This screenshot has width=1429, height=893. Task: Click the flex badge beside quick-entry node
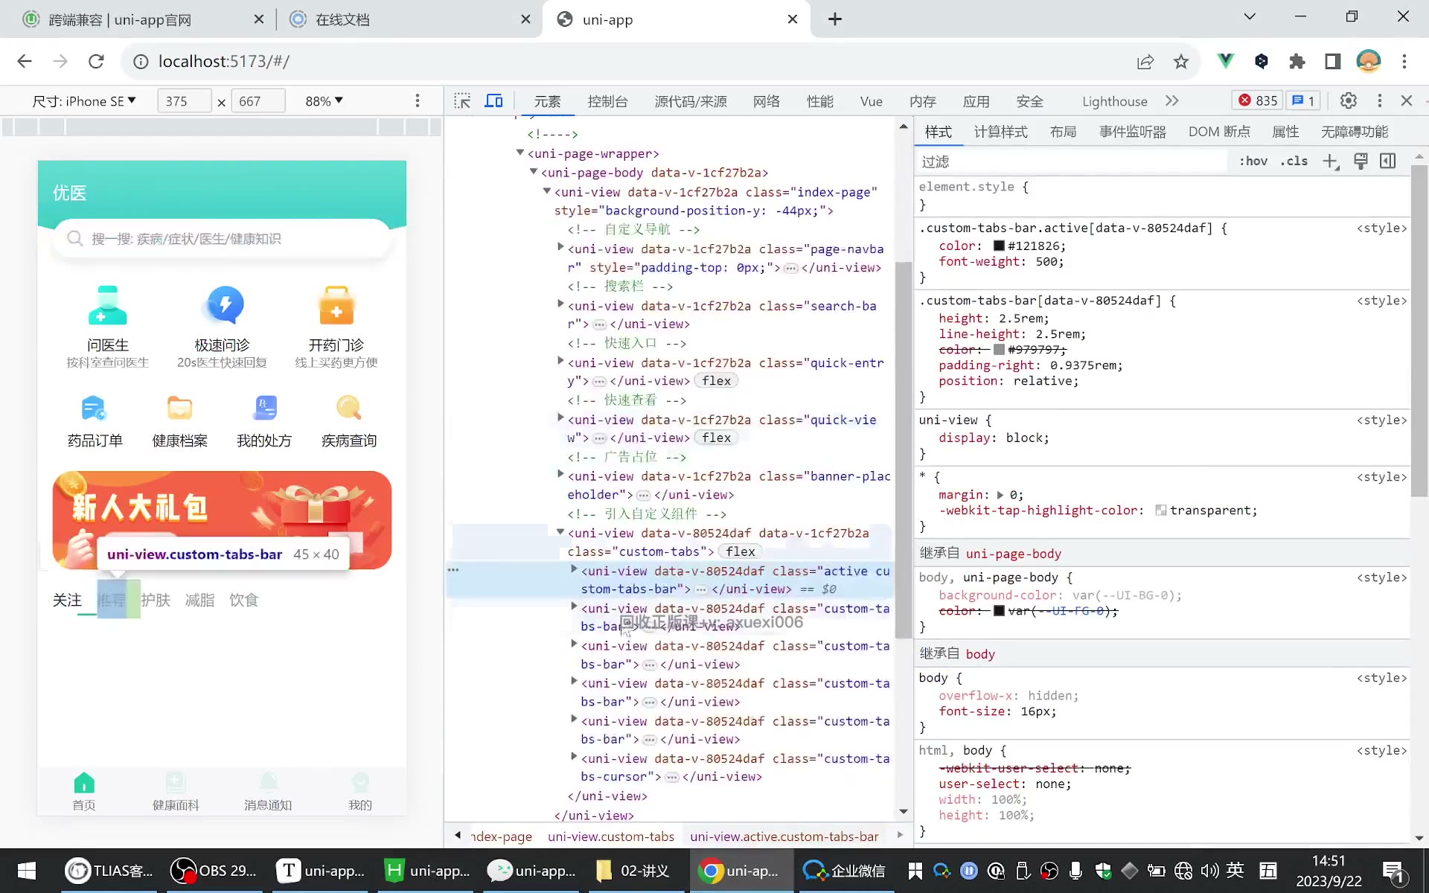tap(717, 381)
